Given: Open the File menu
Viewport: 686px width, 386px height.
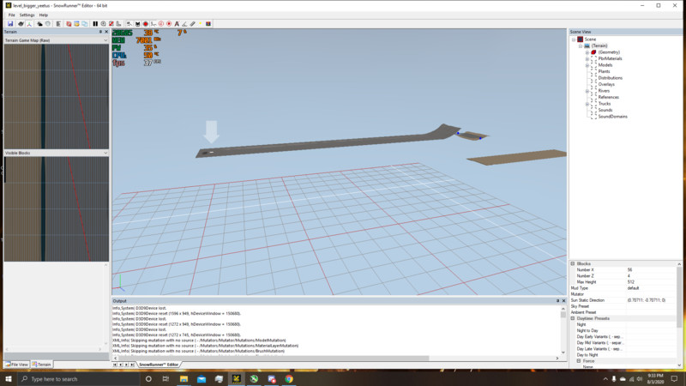Looking at the screenshot, I should click(x=12, y=15).
